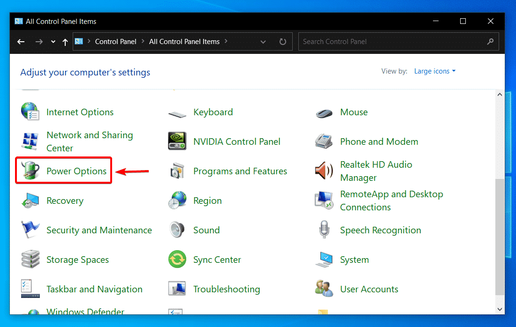
Task: Open the View by Large icons dropdown
Action: (435, 71)
